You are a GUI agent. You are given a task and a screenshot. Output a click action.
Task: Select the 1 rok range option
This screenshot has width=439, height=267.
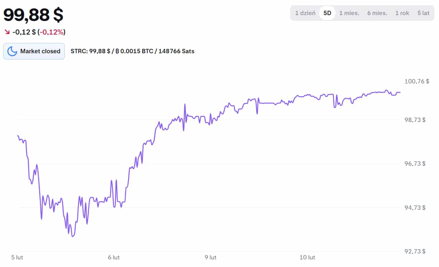(x=402, y=13)
